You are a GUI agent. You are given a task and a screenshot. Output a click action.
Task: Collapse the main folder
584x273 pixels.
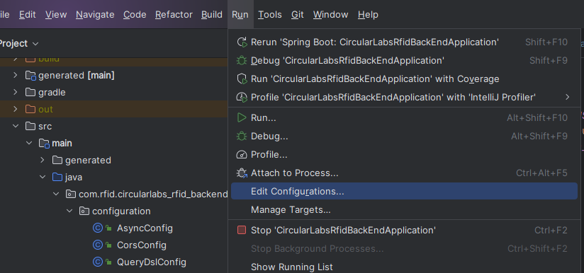(x=29, y=144)
